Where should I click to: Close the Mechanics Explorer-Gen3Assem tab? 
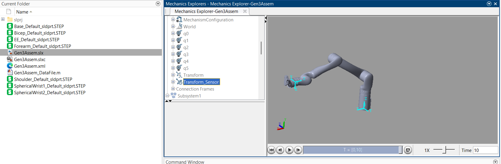pyautogui.click(x=245, y=11)
